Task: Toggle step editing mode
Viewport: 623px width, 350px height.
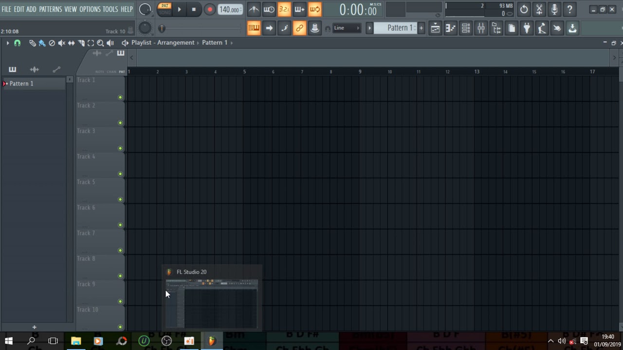Action: [284, 28]
